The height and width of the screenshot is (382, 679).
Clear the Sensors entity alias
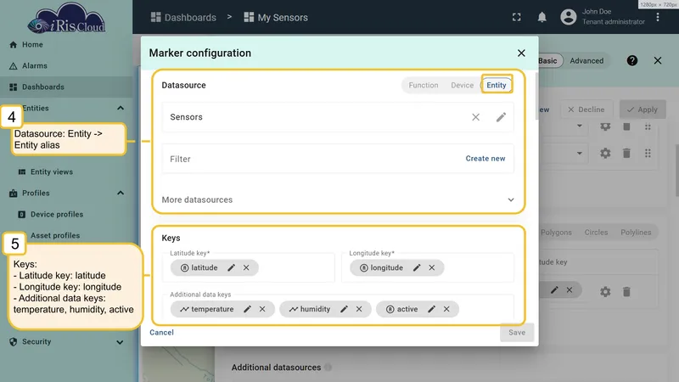[x=475, y=117]
